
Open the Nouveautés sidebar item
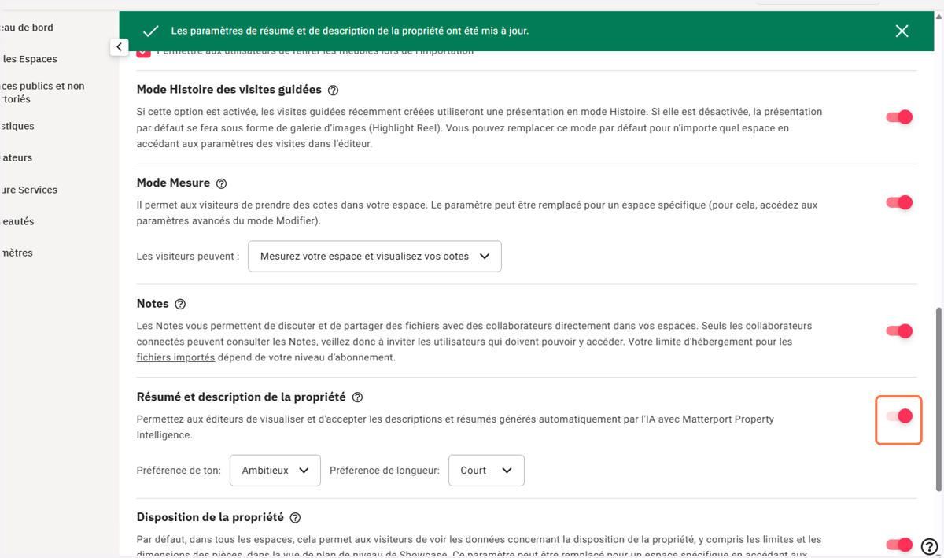click(17, 221)
